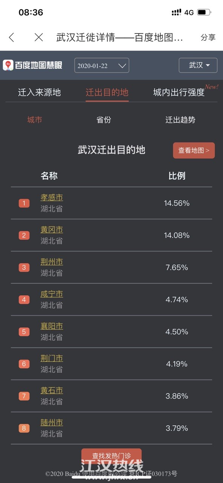The image size is (223, 483).
Task: Open the 2020-01-22 date dropdown
Action: click(102, 65)
